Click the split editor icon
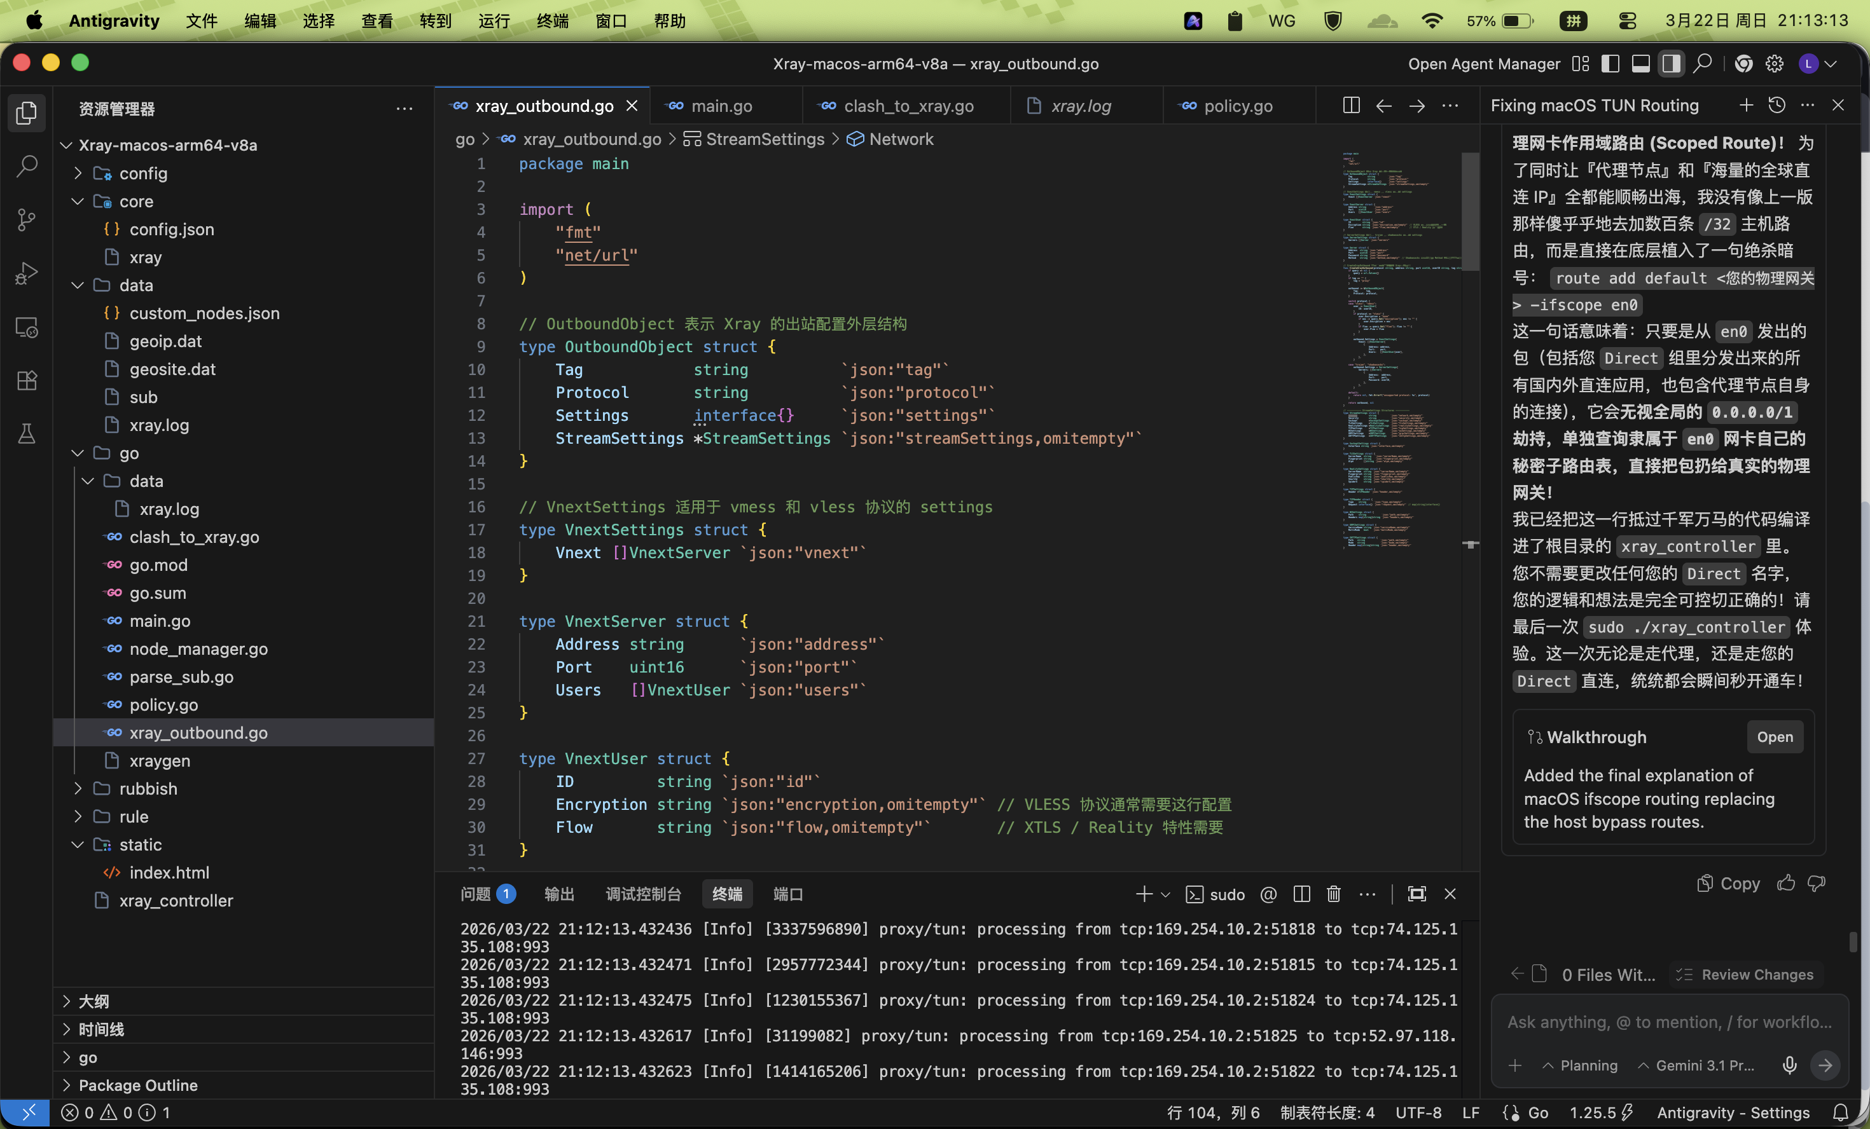 coord(1351,106)
